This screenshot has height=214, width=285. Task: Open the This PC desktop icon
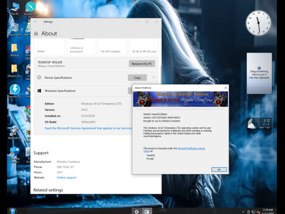click(15, 9)
